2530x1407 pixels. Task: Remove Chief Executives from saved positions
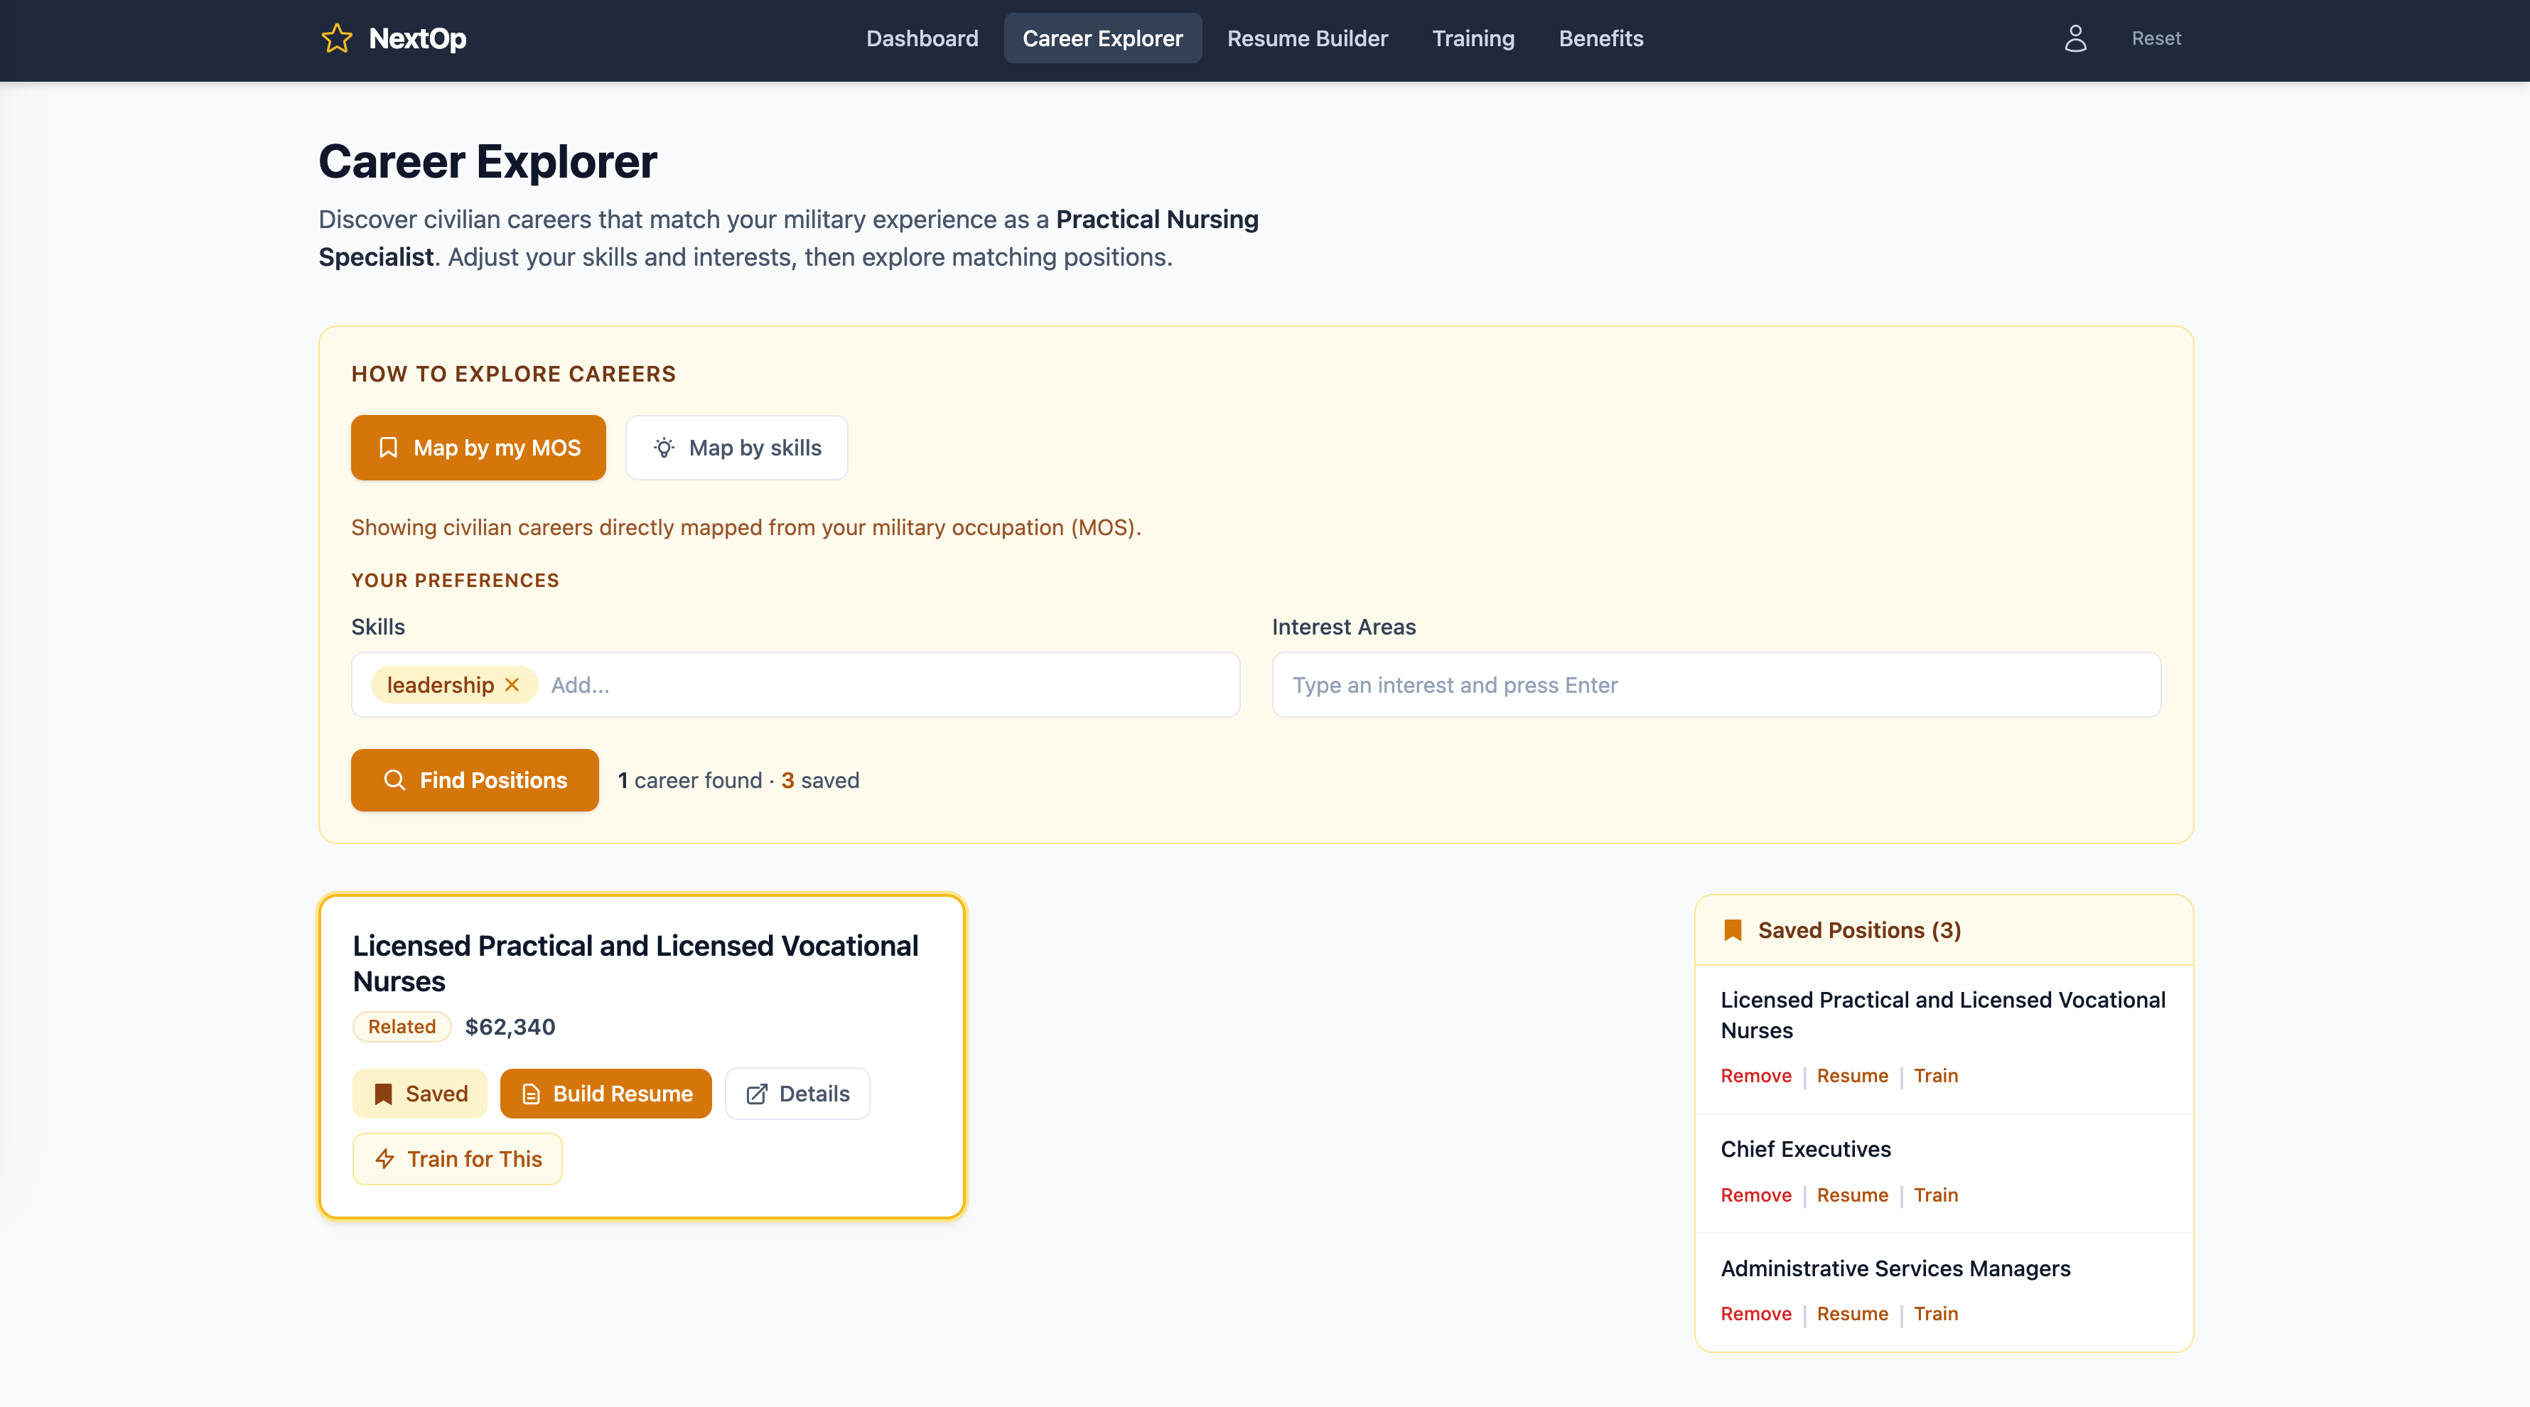click(1755, 1195)
